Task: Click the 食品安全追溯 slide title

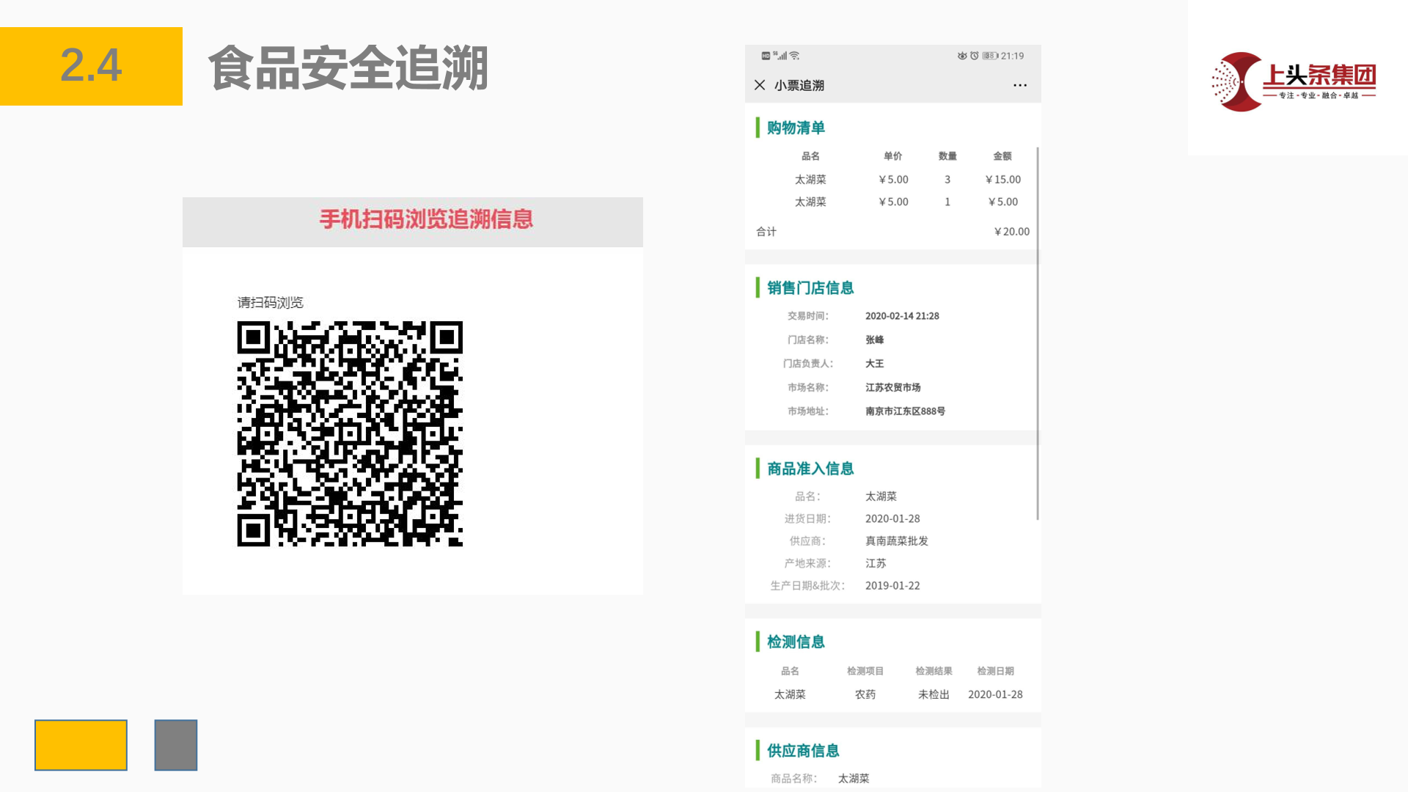Action: (348, 67)
